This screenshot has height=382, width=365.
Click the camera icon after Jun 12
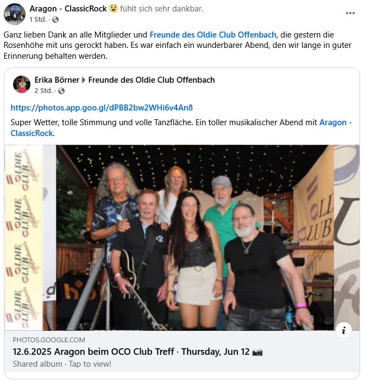(257, 352)
